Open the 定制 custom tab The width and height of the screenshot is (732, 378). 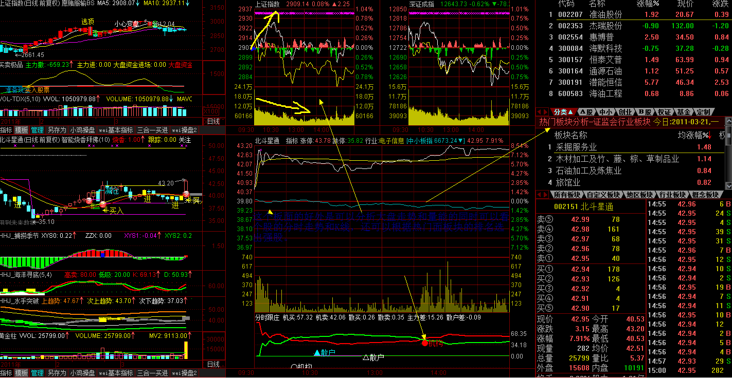click(x=703, y=111)
